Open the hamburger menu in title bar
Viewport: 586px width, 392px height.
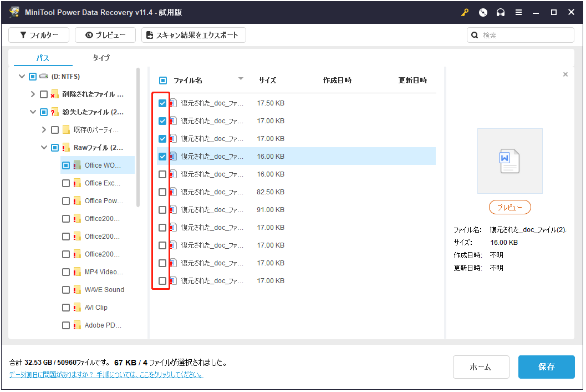click(x=518, y=12)
